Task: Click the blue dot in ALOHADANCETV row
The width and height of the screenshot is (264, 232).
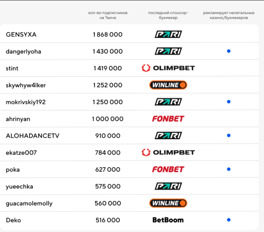Action: (229, 136)
